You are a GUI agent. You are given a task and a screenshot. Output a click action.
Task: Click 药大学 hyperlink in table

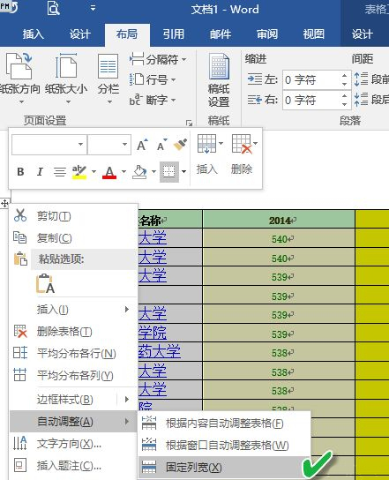160,351
